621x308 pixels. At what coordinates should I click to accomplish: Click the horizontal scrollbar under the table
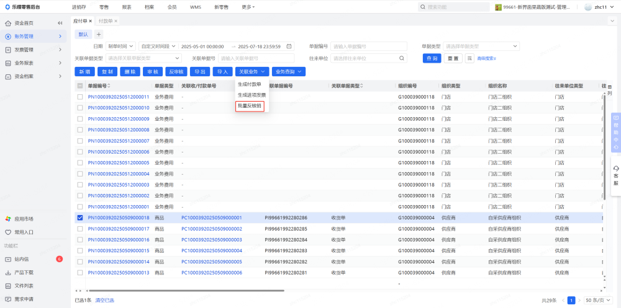186,290
